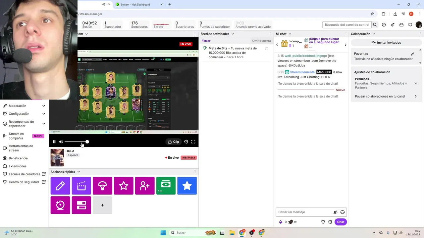The width and height of the screenshot is (424, 238).
Task: Mute the stream preview volume
Action: pos(61,142)
